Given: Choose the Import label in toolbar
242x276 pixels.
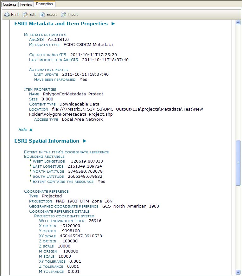Looking at the screenshot, I should click(73, 15).
